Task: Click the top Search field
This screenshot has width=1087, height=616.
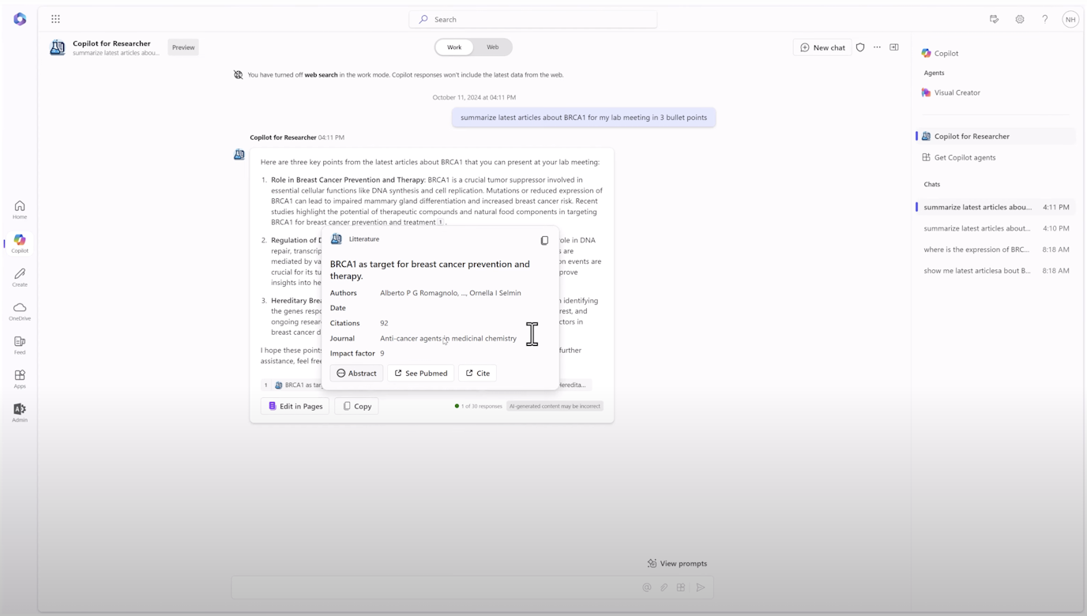Action: [x=533, y=19]
